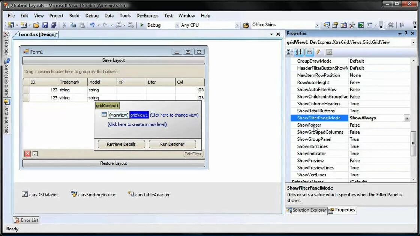Open ShowFilterPanelMode value dropdown arrow
This screenshot has width=420, height=236.
coord(407,118)
